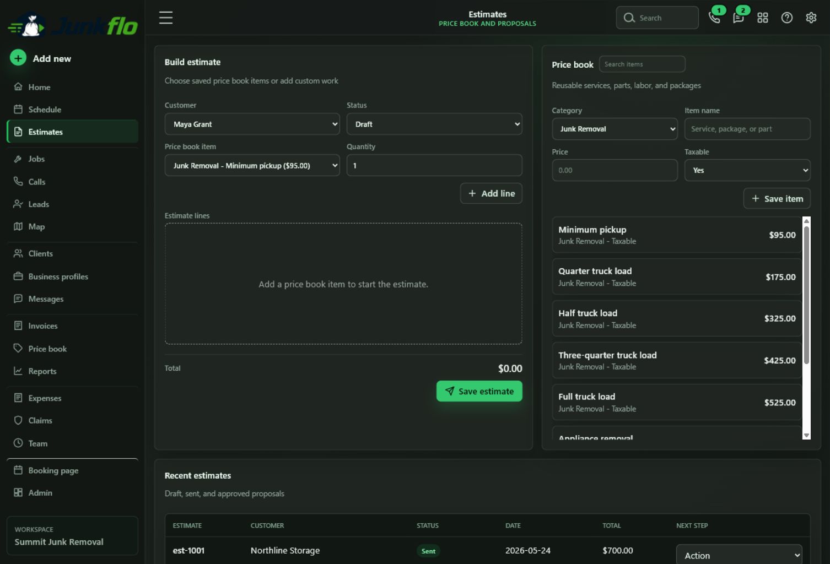Open Messages chat icon in sidebar
Screen dimensions: 830x564
18,299
